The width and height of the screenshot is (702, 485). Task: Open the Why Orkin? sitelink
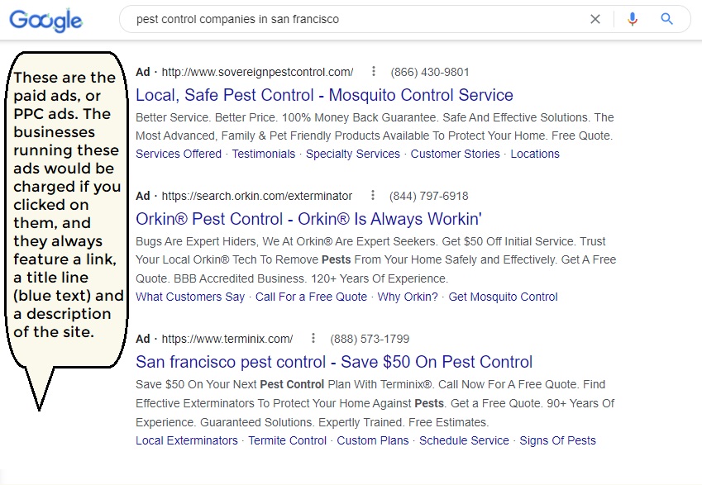[408, 297]
